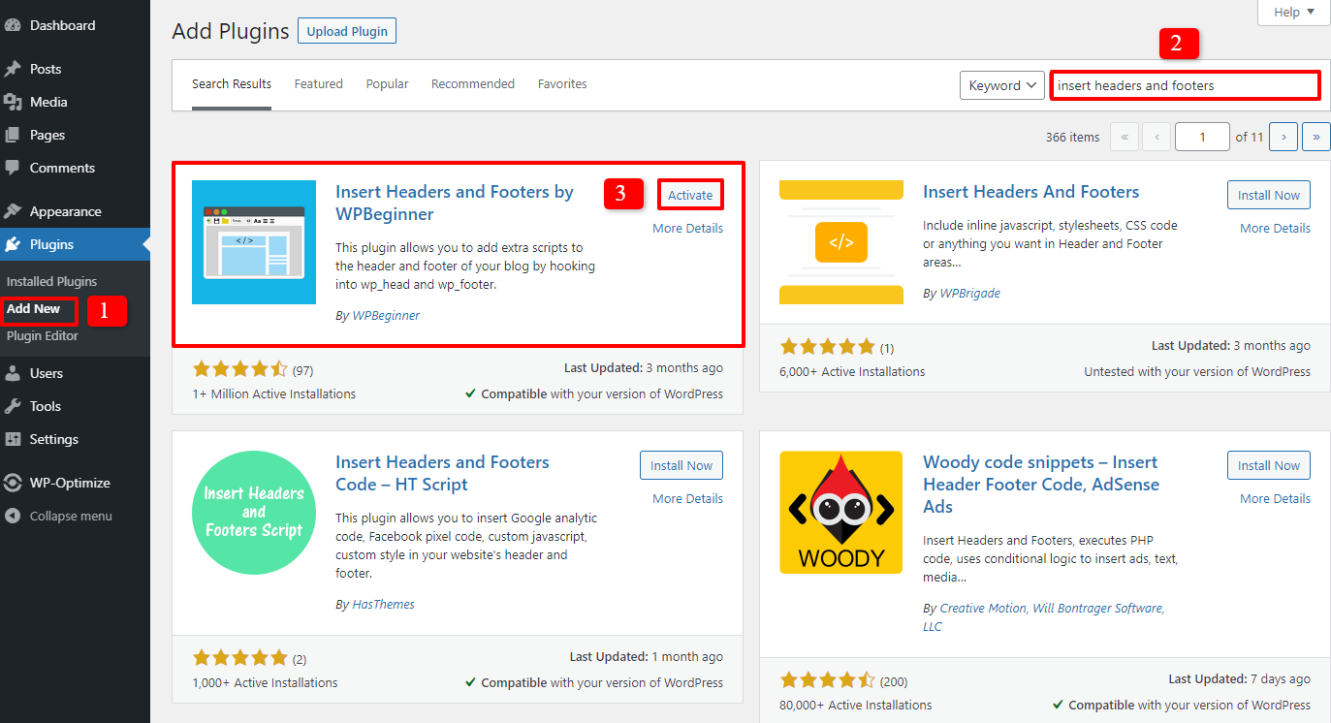Switch to the Search Results tab

point(232,84)
